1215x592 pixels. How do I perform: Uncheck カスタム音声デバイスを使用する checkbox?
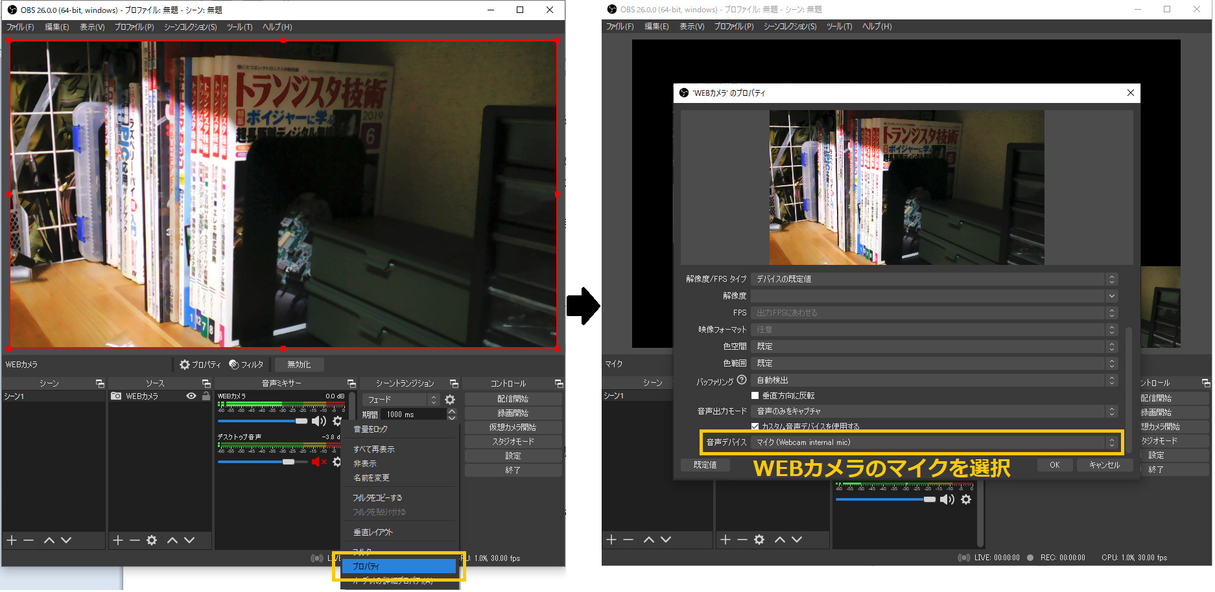tap(755, 426)
